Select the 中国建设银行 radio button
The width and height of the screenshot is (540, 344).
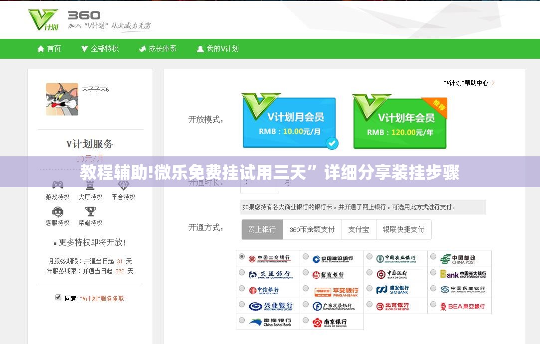coord(306,256)
